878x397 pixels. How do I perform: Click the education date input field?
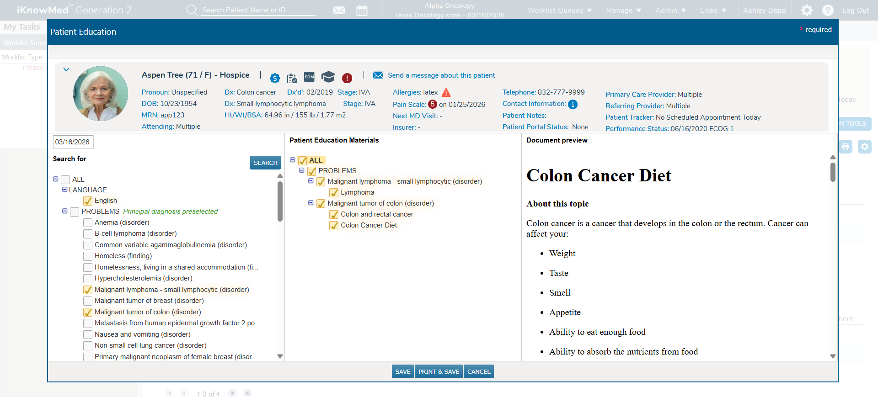tap(73, 142)
